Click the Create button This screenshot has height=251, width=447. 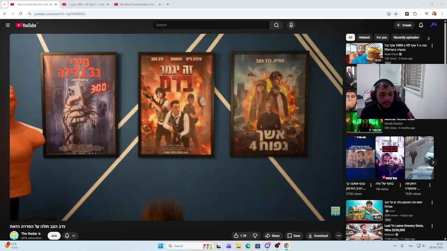404,25
